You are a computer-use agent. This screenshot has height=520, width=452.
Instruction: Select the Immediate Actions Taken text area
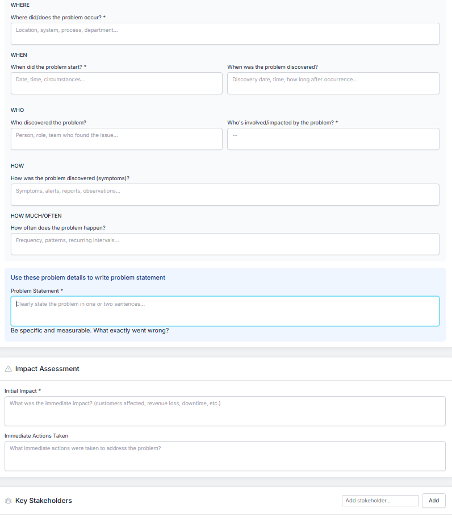pos(225,456)
